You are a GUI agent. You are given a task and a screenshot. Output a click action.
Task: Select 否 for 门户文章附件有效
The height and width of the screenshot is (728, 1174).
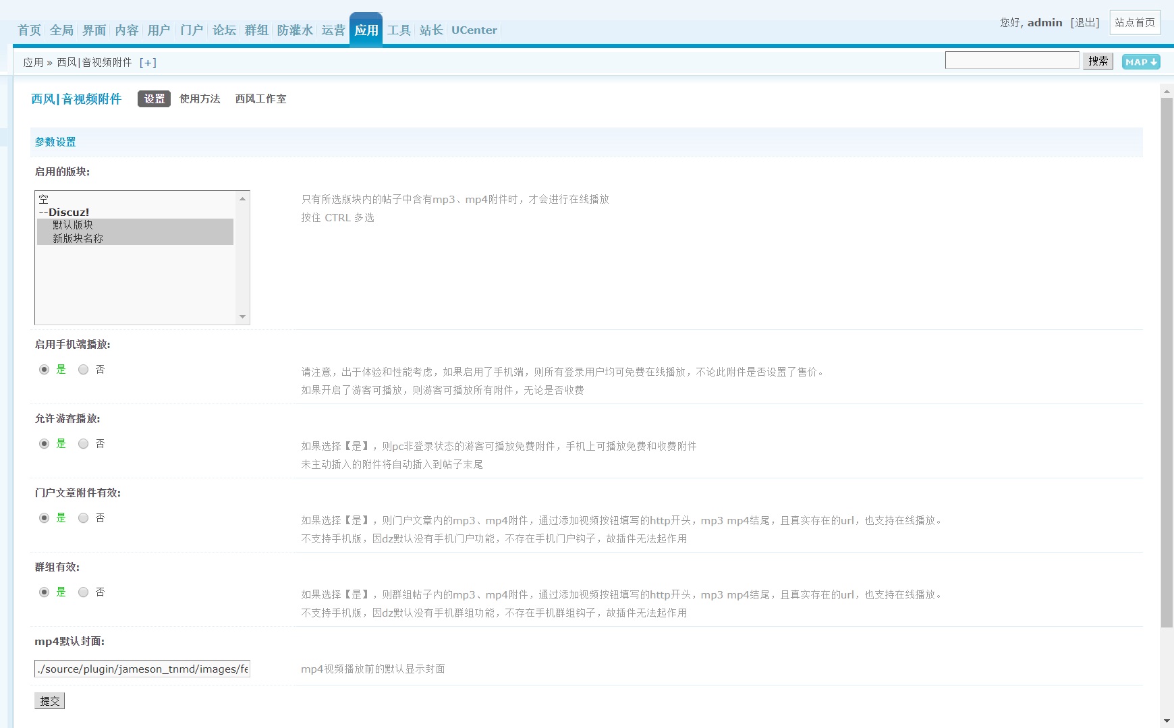[x=84, y=518]
